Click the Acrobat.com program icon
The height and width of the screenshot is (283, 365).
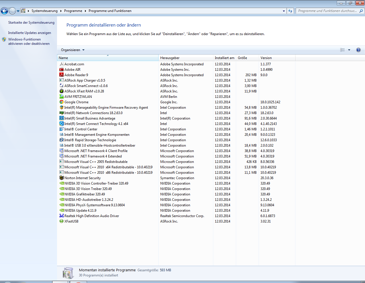pyautogui.click(x=61, y=64)
